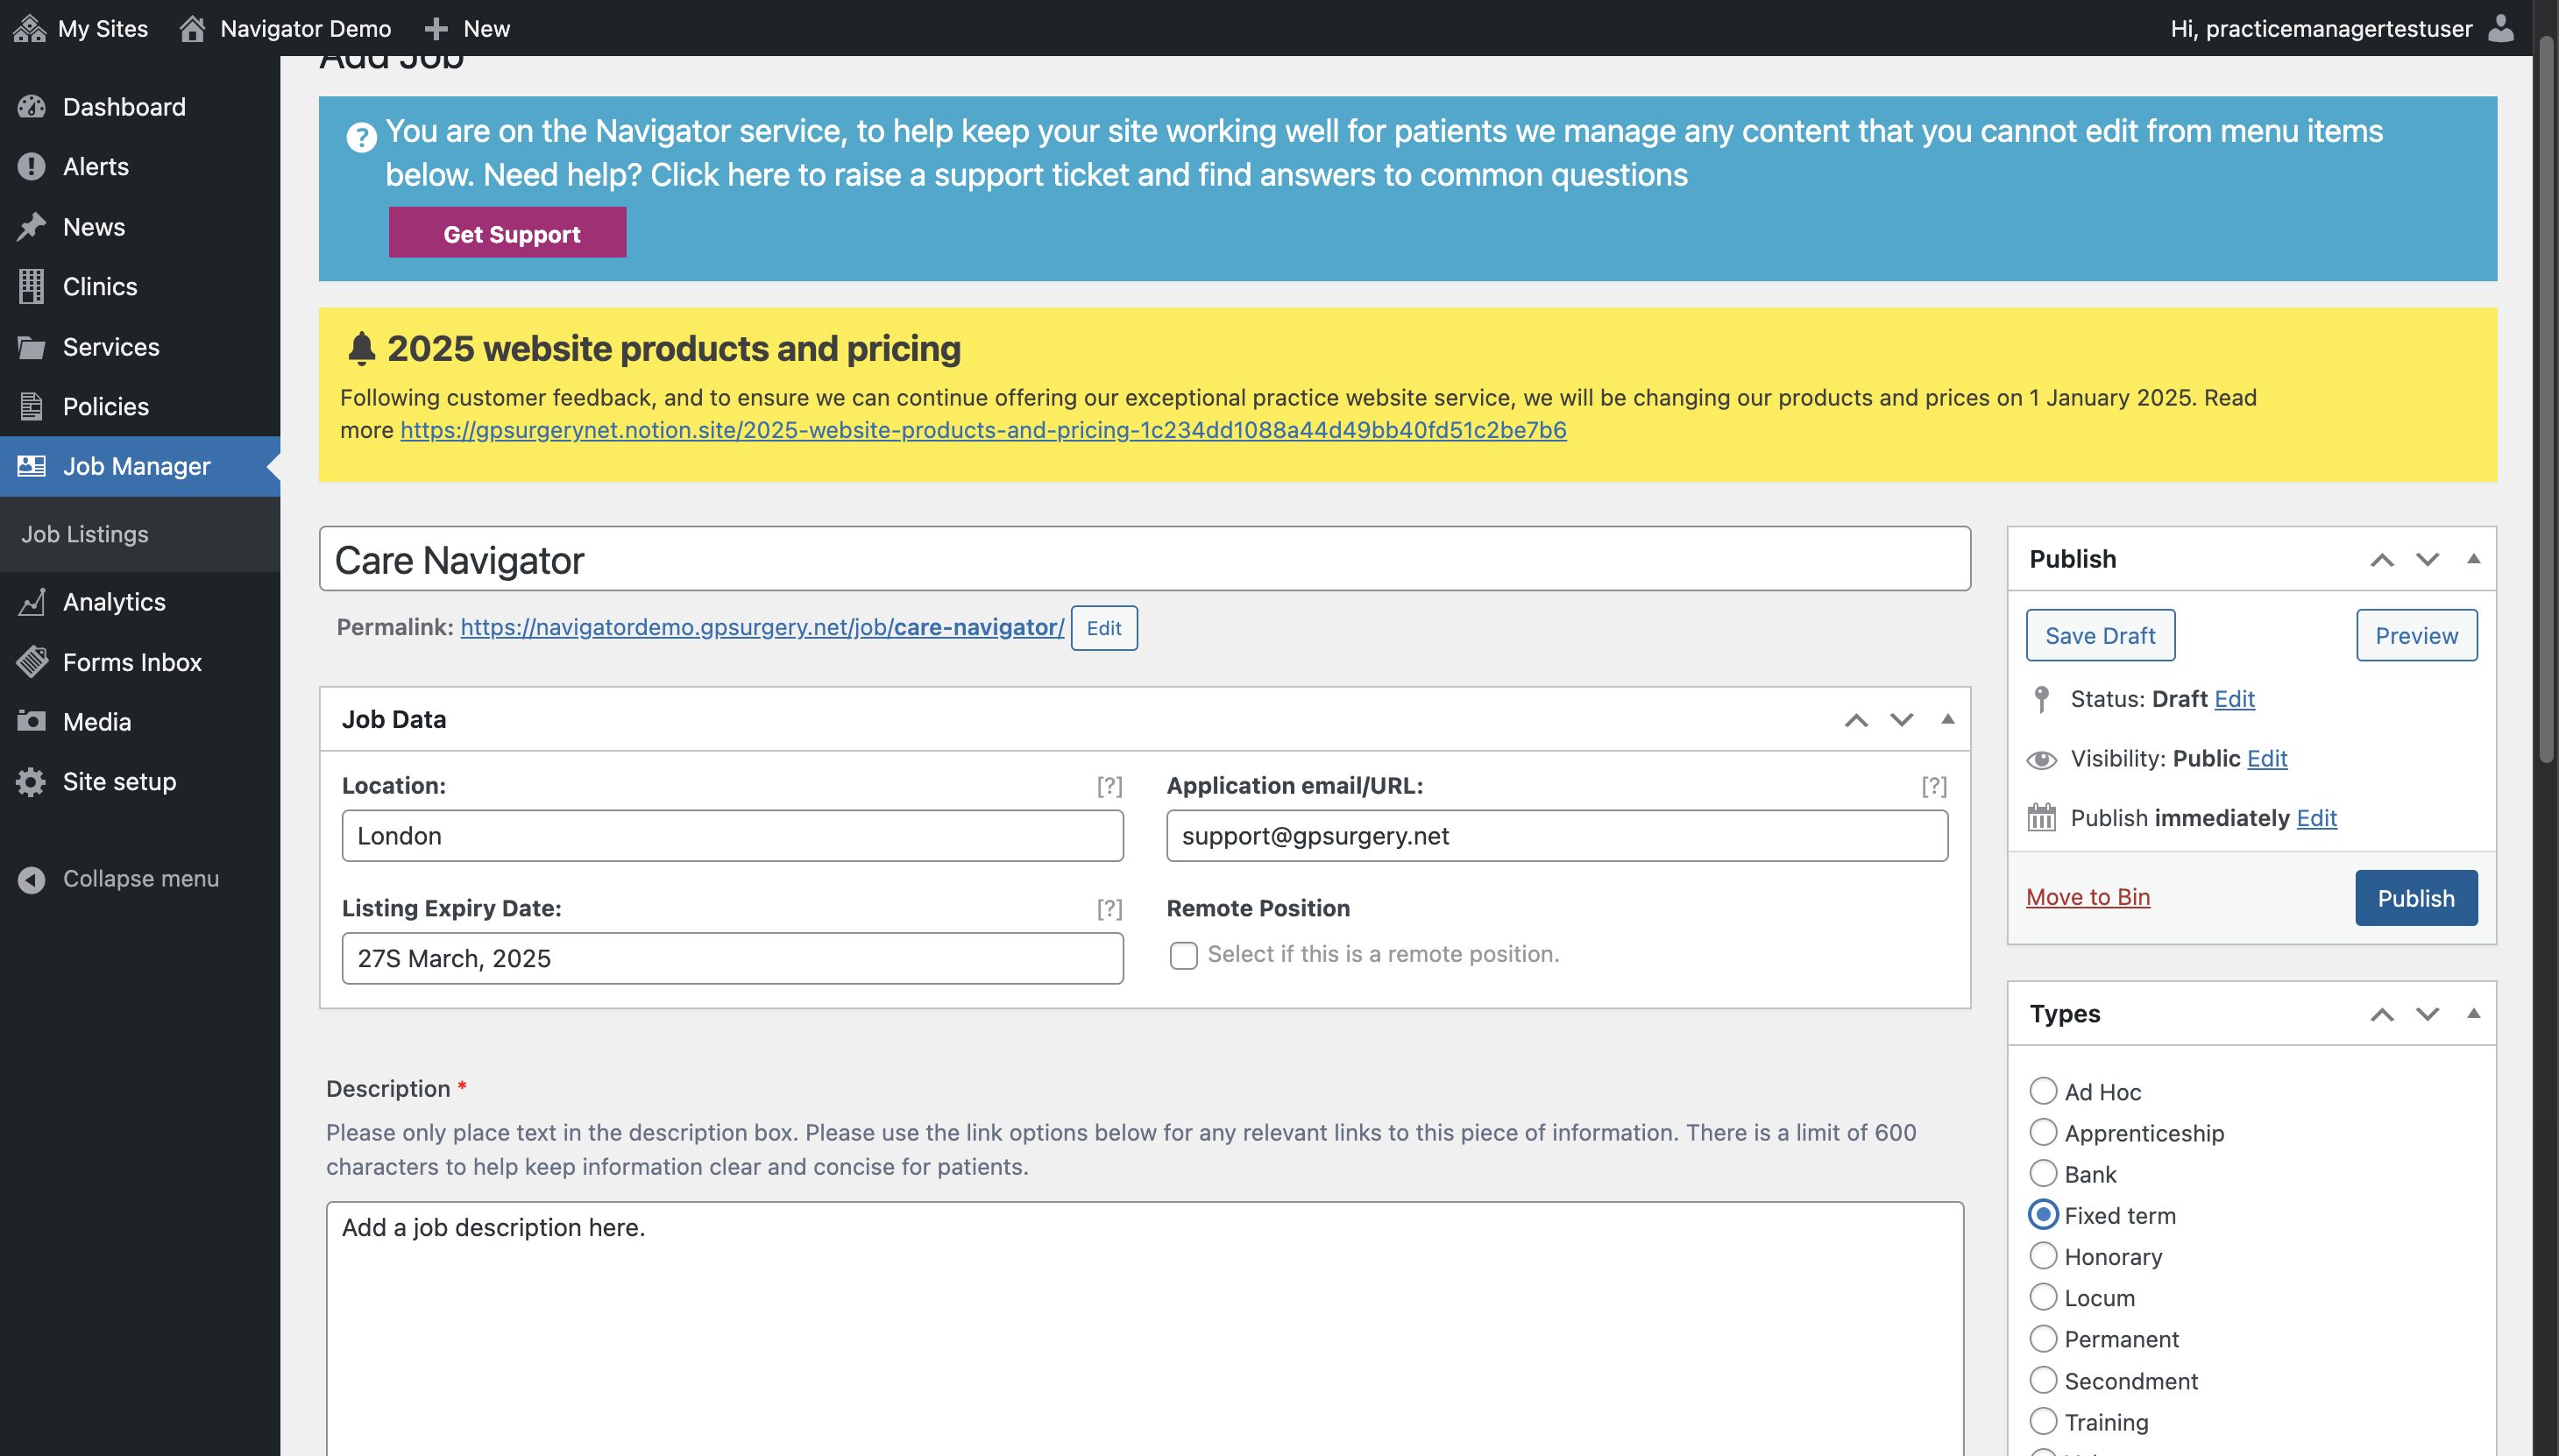Select the Ad Hoc job type
The height and width of the screenshot is (1456, 2559).
pyautogui.click(x=2043, y=1091)
